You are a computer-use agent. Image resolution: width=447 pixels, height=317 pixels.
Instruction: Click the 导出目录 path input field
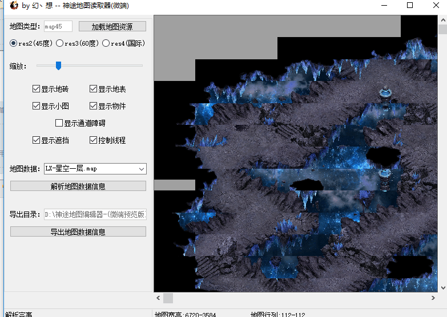(95, 214)
